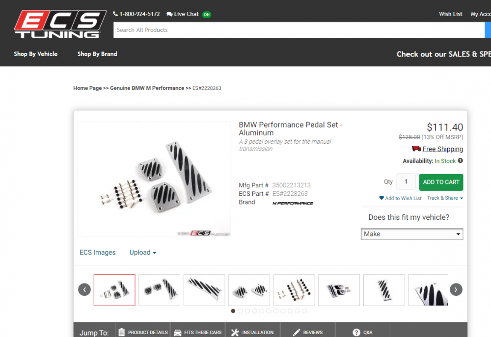
Task: View the SALES & SPECIALS banner link
Action: pos(443,54)
